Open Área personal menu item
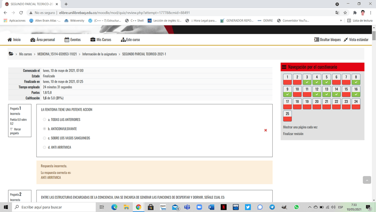 click(x=43, y=40)
